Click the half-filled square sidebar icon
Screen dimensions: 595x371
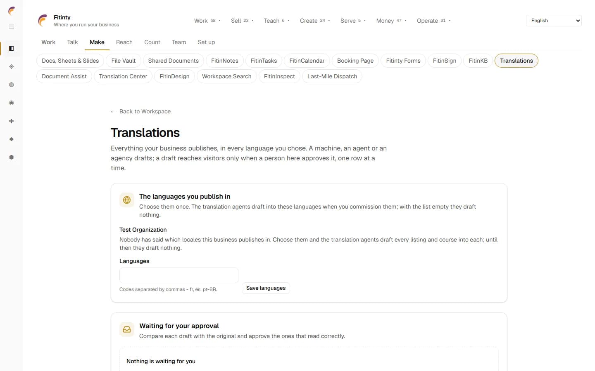[x=12, y=49]
